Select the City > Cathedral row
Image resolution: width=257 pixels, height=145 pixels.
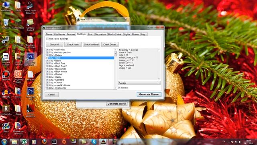[x=80, y=80]
